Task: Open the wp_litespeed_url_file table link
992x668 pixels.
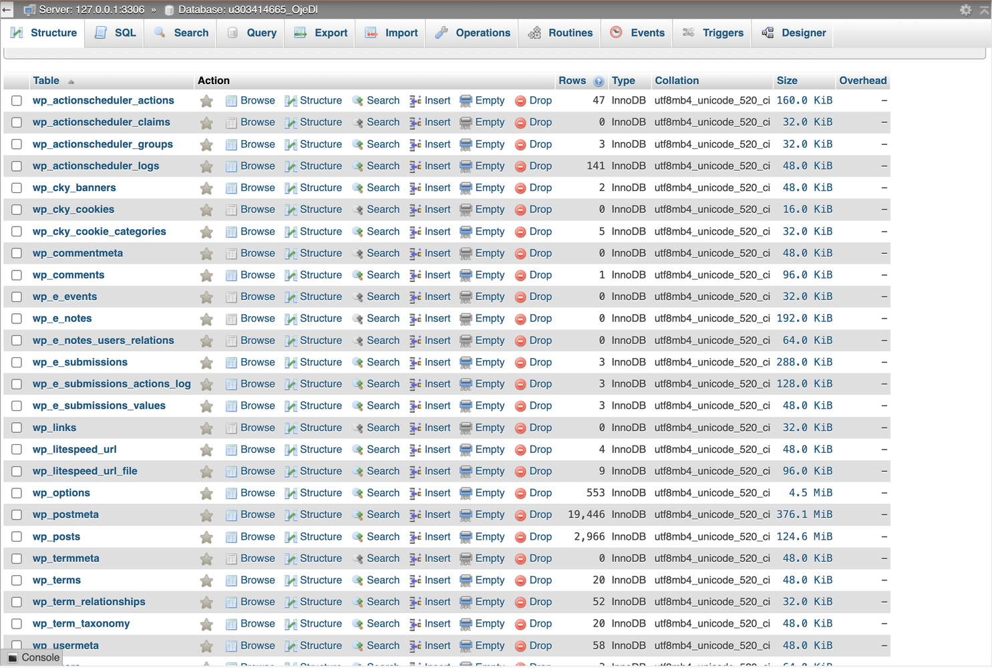Action: [85, 471]
